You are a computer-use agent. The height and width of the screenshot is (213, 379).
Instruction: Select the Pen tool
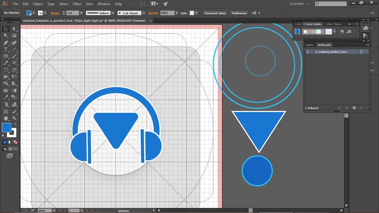point(6,43)
